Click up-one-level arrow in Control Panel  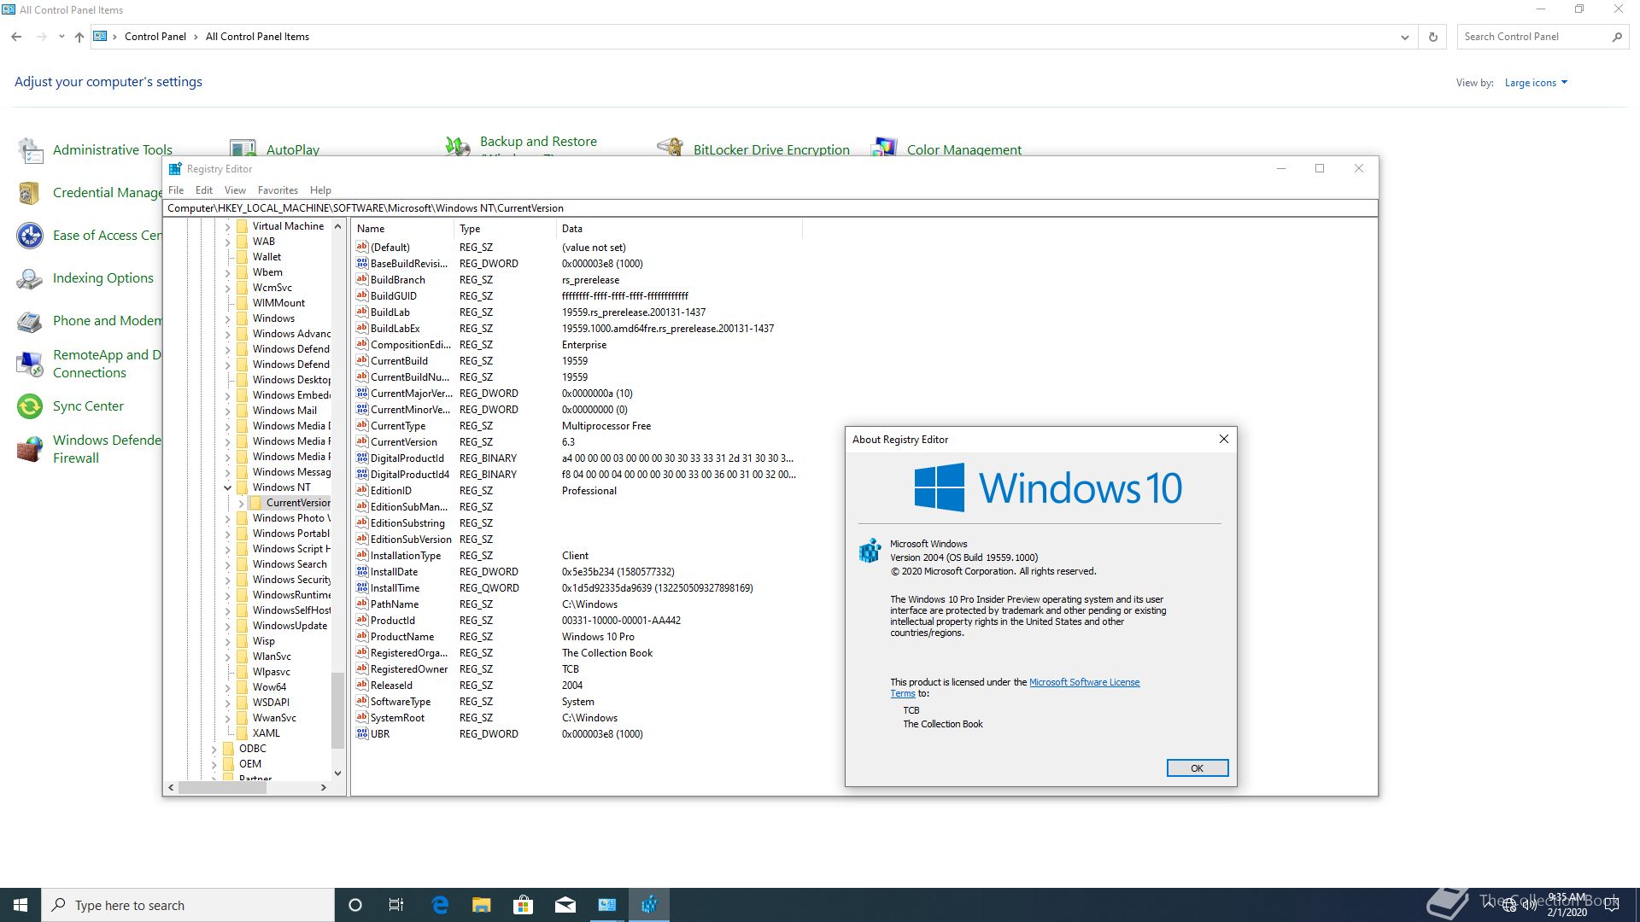pyautogui.click(x=79, y=37)
